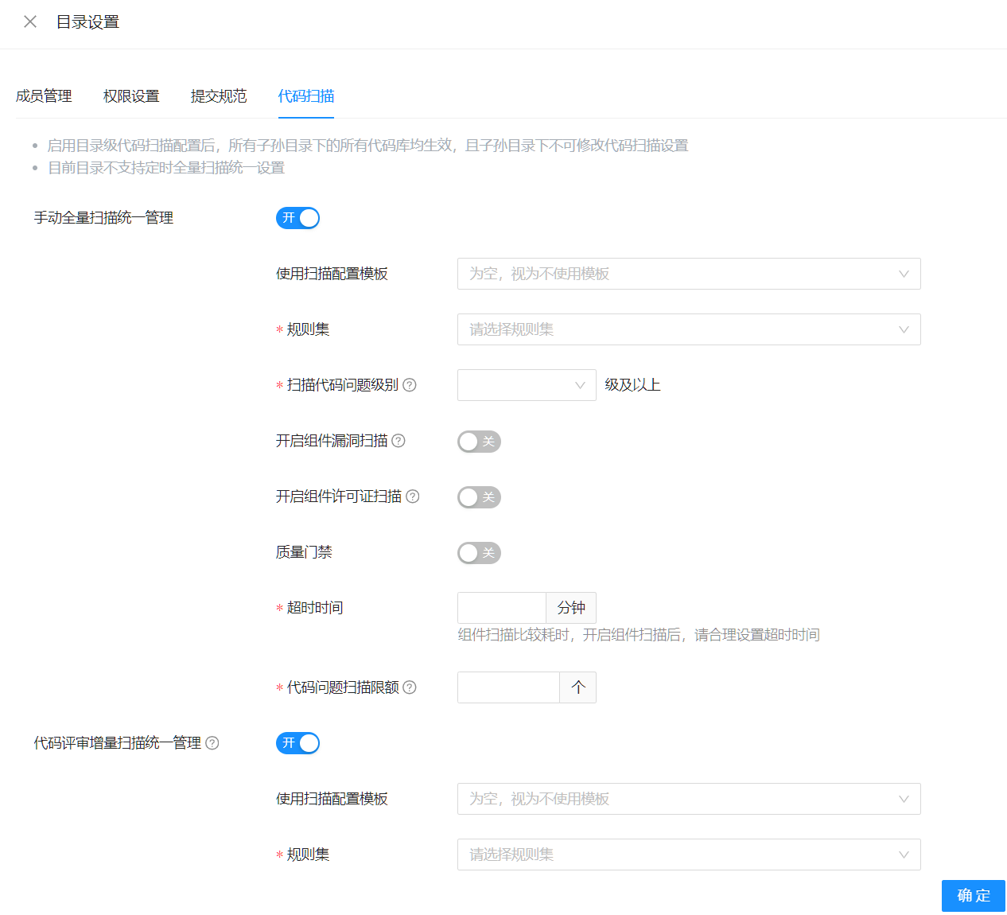This screenshot has width=1007, height=915.
Task: Turn on the 质量门禁 switch
Action: (x=479, y=553)
